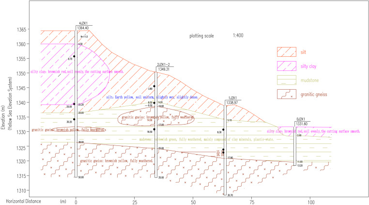
Task: Click the elevation value 1331.60
Action: click(x=302, y=124)
